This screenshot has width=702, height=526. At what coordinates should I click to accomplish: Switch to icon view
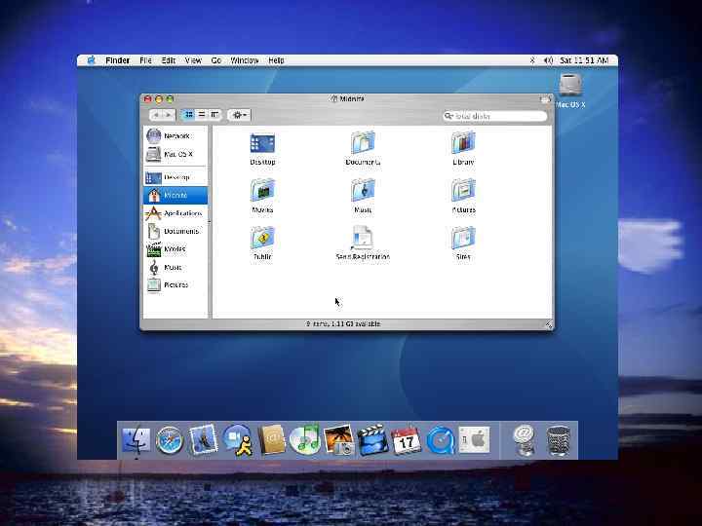point(189,115)
